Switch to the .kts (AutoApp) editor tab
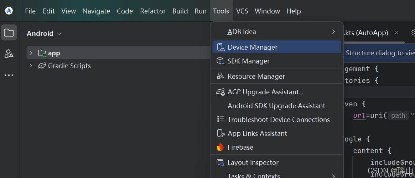Screen dimensions: 415x178 [x=366, y=33]
